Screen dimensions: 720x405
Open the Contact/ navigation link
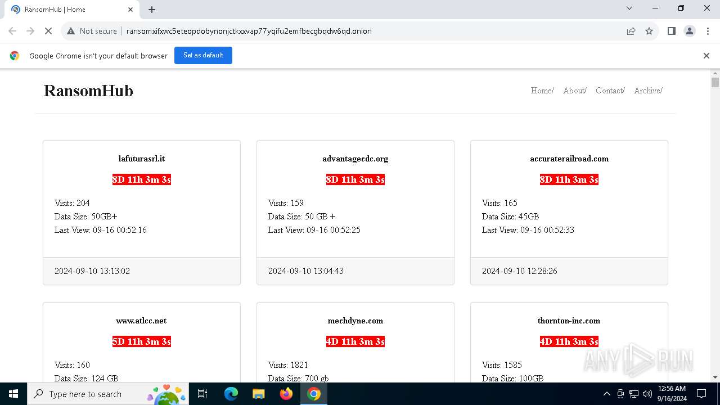coord(610,91)
